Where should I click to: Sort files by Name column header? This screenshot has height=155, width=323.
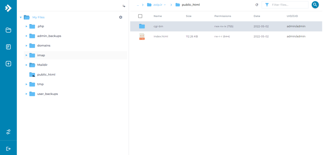158,16
